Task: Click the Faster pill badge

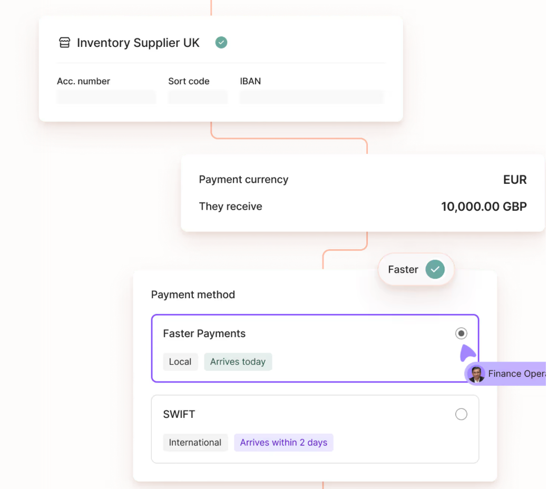Action: click(416, 269)
